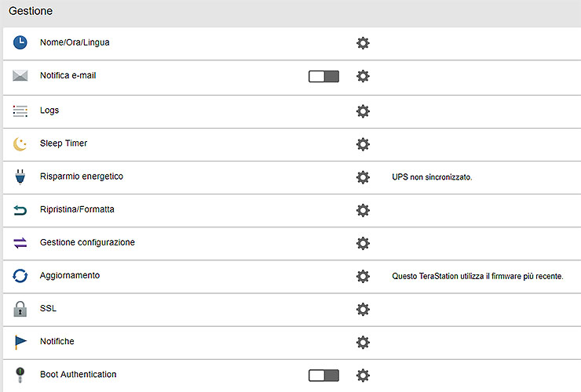Open the SSL settings gear

tap(363, 309)
